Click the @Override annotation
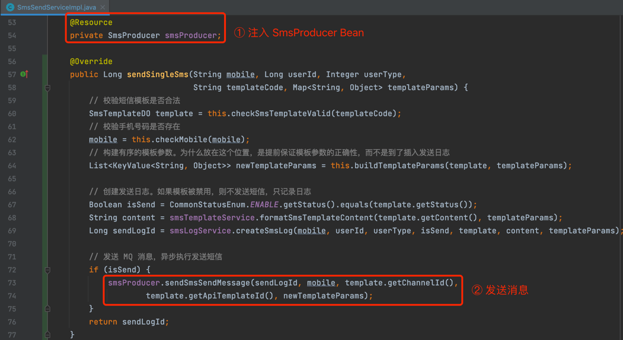 pos(91,62)
